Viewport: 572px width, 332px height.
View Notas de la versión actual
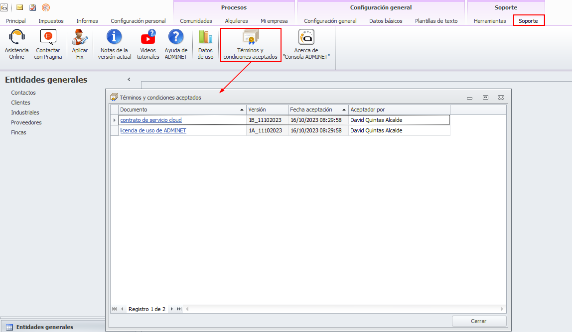(x=114, y=44)
